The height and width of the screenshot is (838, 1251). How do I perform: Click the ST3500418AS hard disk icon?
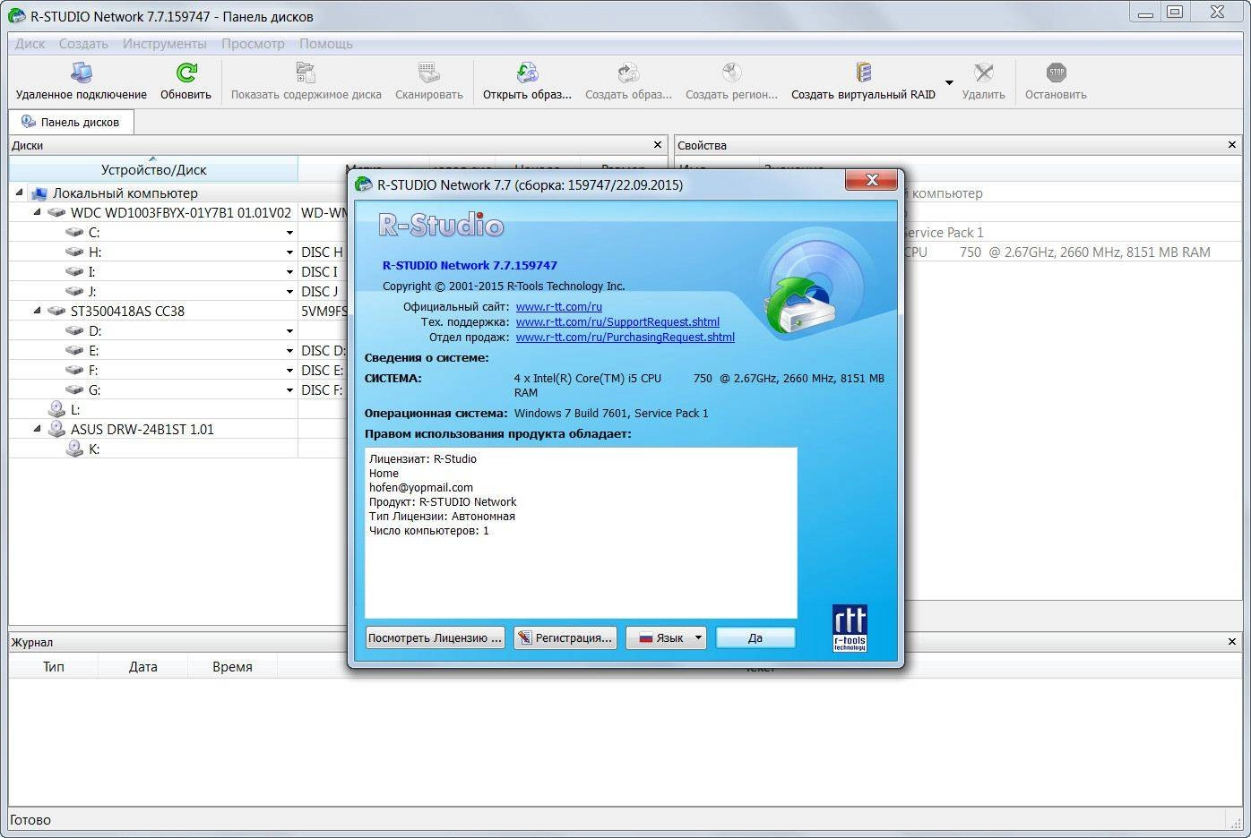coord(56,311)
